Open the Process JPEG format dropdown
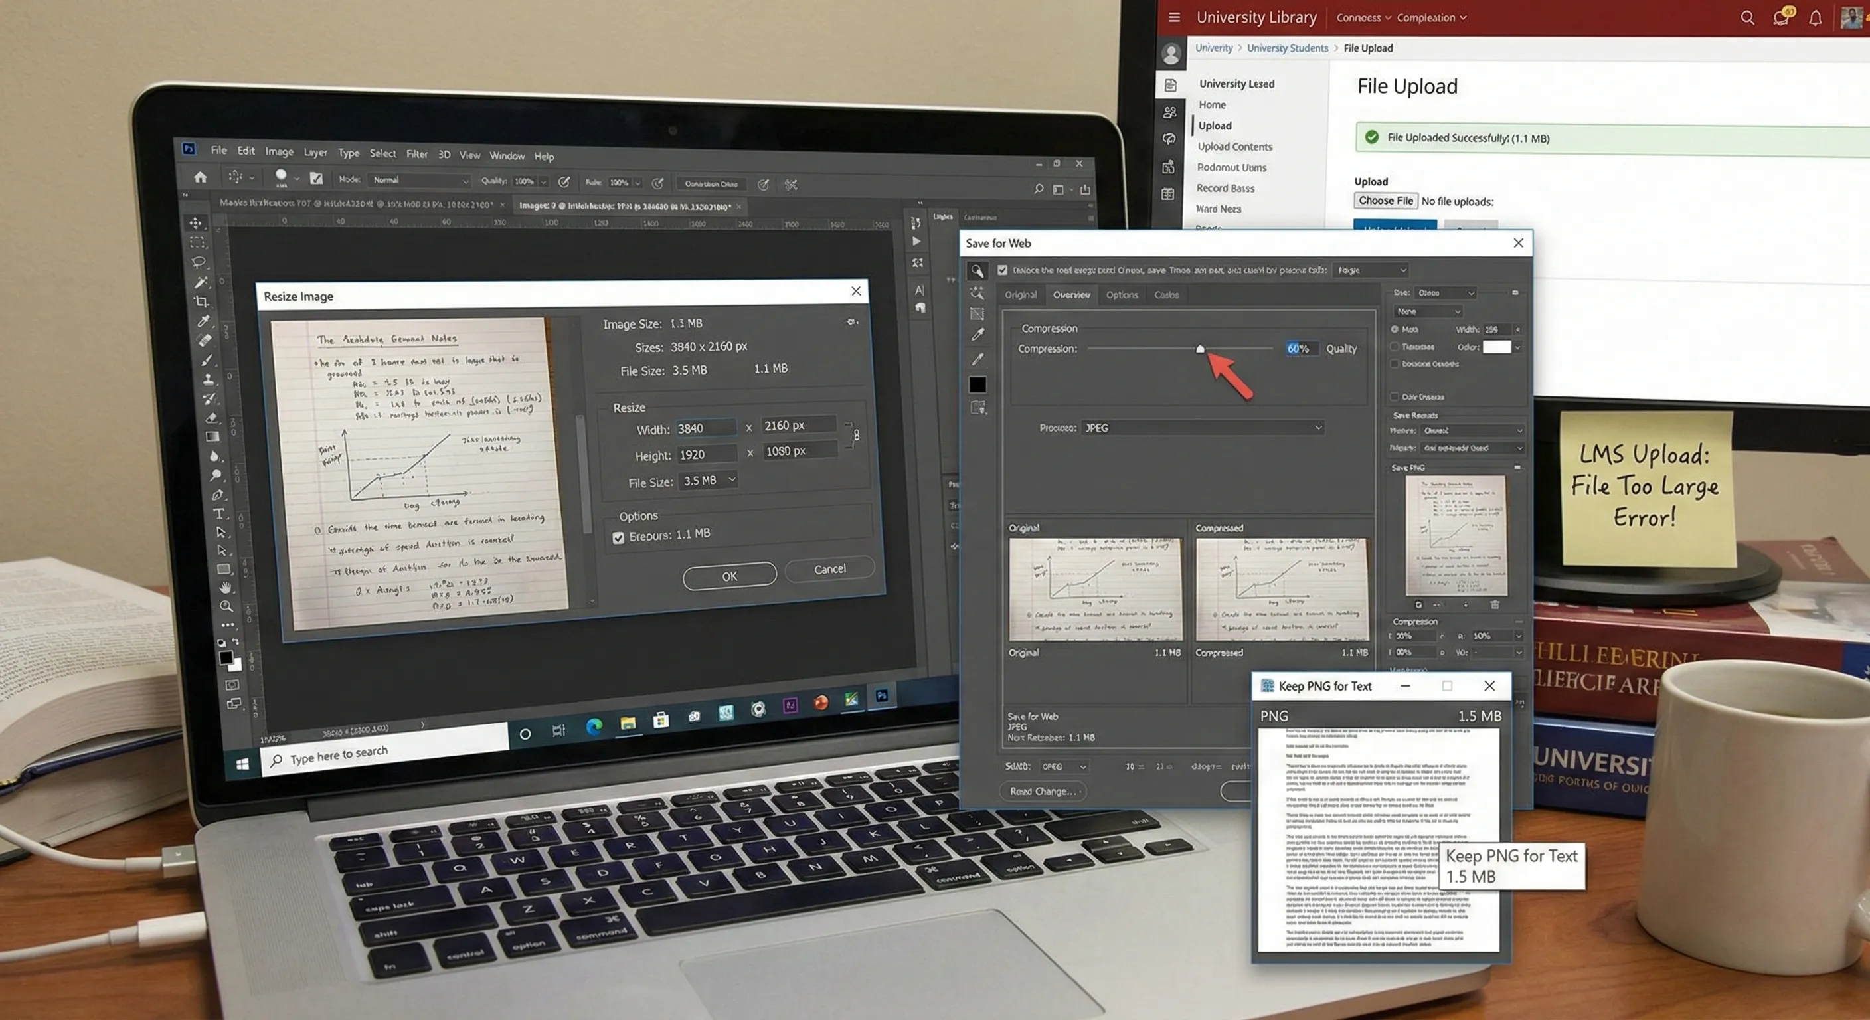 tap(1201, 428)
